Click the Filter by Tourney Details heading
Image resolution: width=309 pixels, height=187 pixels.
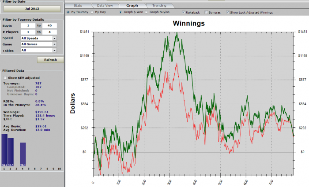(23, 20)
